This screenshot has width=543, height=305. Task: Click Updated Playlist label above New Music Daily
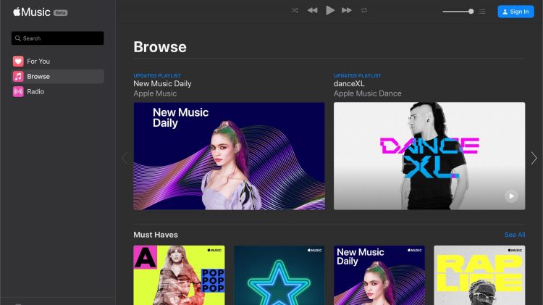click(x=157, y=75)
